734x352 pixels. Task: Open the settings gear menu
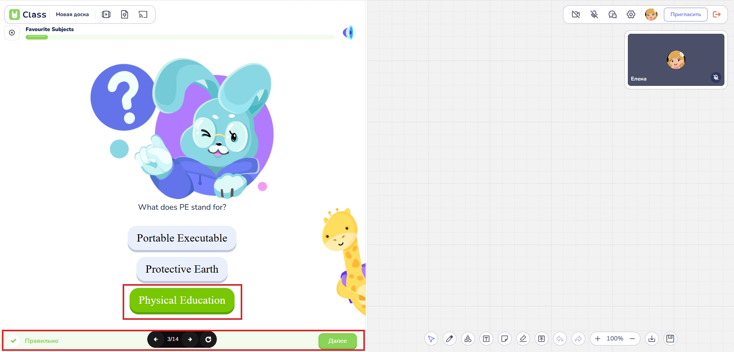[x=631, y=15]
